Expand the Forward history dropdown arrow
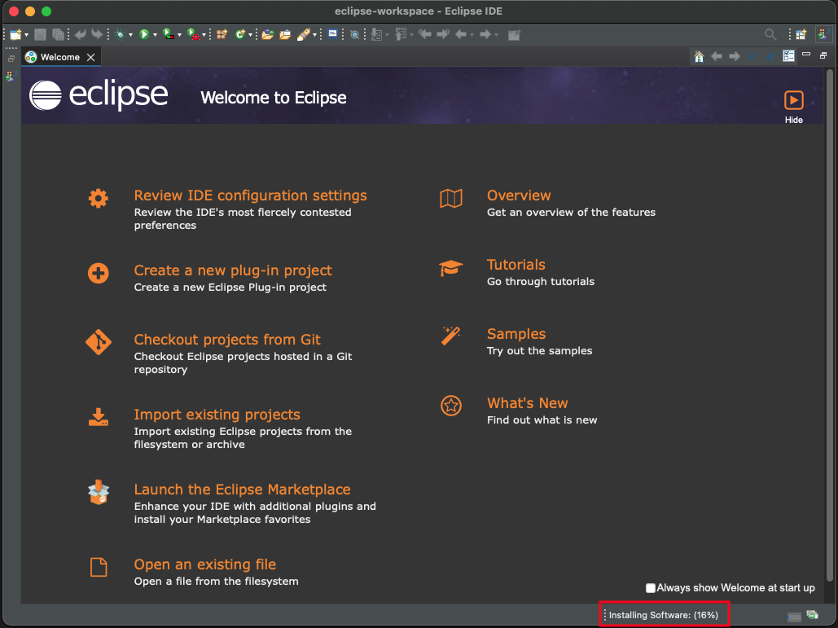This screenshot has height=628, width=838. point(497,35)
